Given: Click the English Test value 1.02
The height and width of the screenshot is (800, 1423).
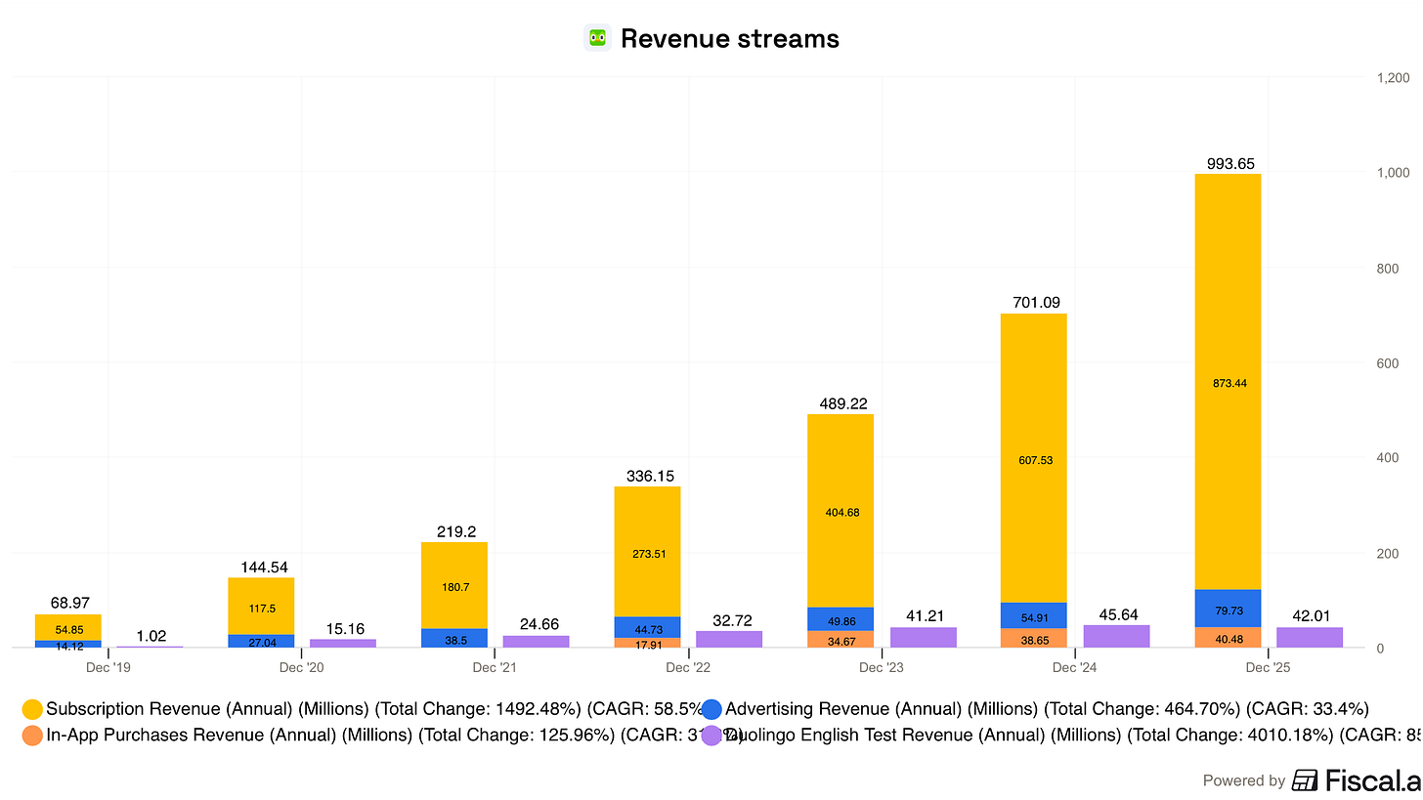Looking at the screenshot, I should [151, 635].
